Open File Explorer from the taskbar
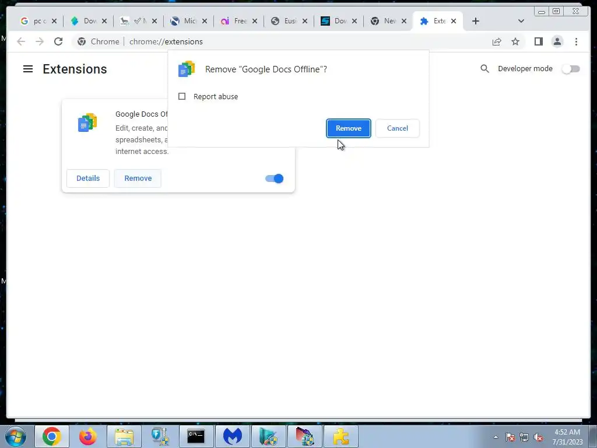The height and width of the screenshot is (448, 597). pyautogui.click(x=124, y=436)
